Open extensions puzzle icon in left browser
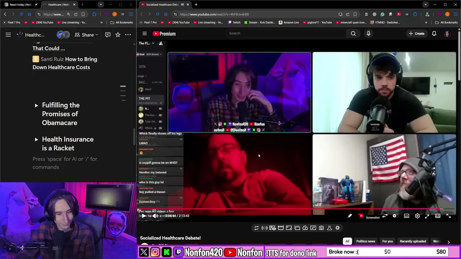 click(94, 14)
